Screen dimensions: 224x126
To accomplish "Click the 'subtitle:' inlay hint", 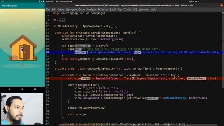I will (x=80, y=52).
